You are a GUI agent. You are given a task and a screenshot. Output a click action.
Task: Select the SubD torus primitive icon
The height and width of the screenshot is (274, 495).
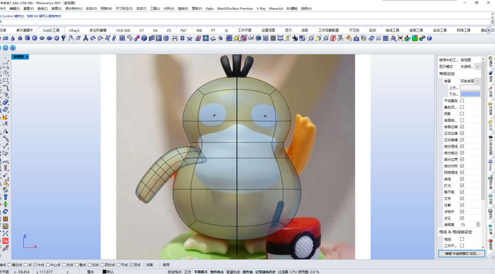pos(49,38)
